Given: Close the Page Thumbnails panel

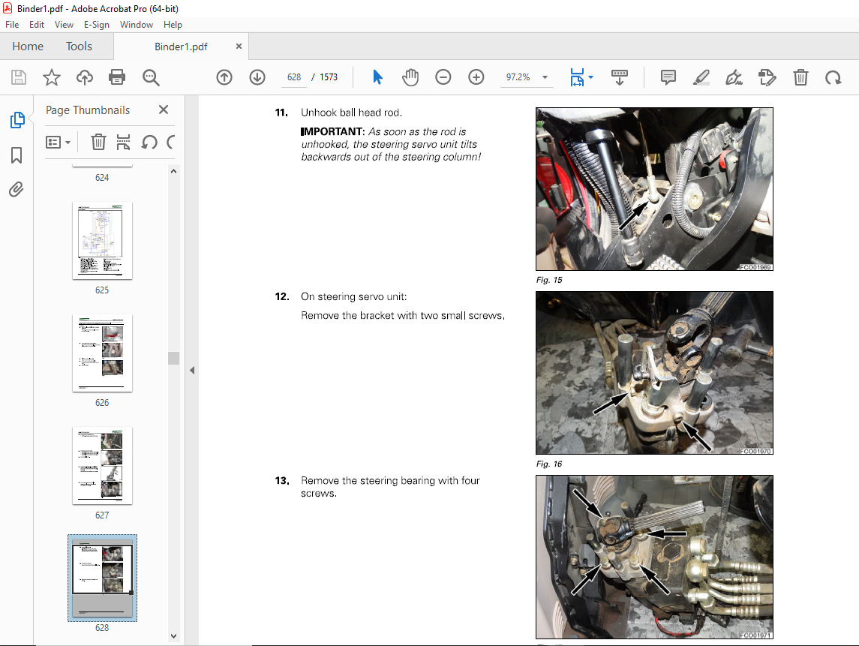Looking at the screenshot, I should pyautogui.click(x=164, y=110).
